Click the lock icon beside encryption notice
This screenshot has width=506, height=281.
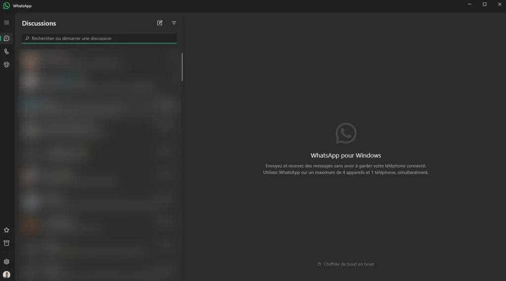tap(319, 264)
